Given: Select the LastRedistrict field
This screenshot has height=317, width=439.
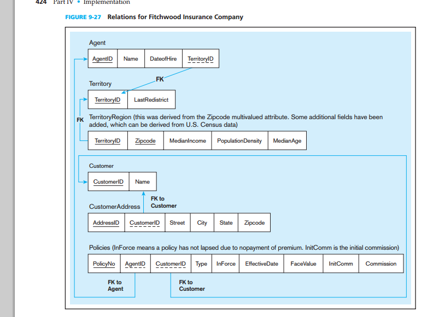Looking at the screenshot, I should pyautogui.click(x=151, y=99).
